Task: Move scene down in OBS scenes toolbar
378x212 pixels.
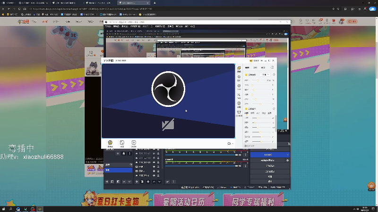Action: [129, 182]
